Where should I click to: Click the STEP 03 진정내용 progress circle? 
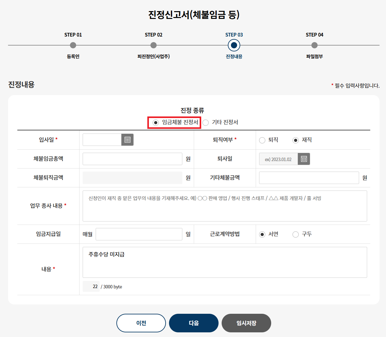click(x=234, y=45)
